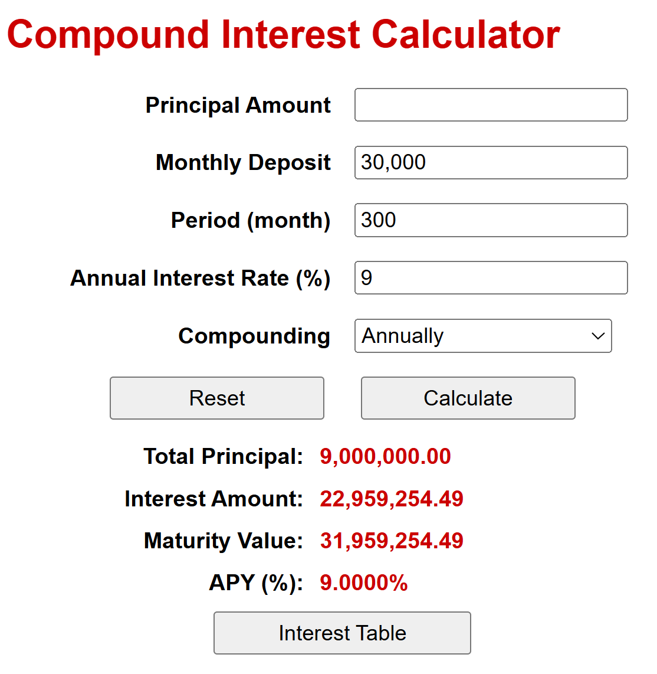
Task: Run the calculation with the Calculate button
Action: (468, 398)
